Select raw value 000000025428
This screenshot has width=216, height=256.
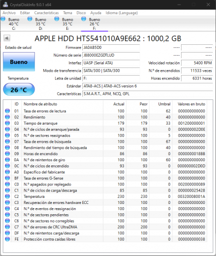pos(191,191)
